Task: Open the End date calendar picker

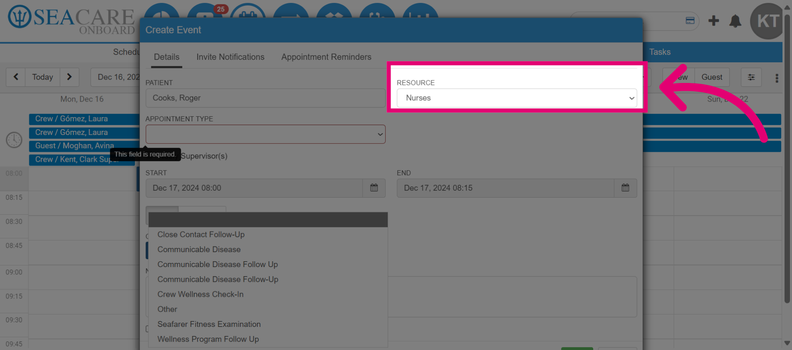Action: pyautogui.click(x=625, y=188)
